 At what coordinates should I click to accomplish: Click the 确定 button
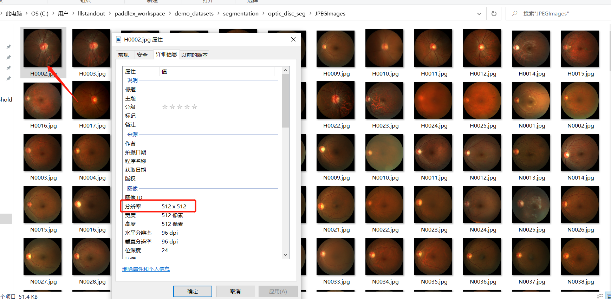coord(193,291)
